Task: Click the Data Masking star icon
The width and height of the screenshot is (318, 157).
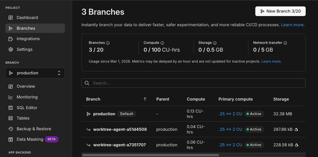Action: pos(10,139)
